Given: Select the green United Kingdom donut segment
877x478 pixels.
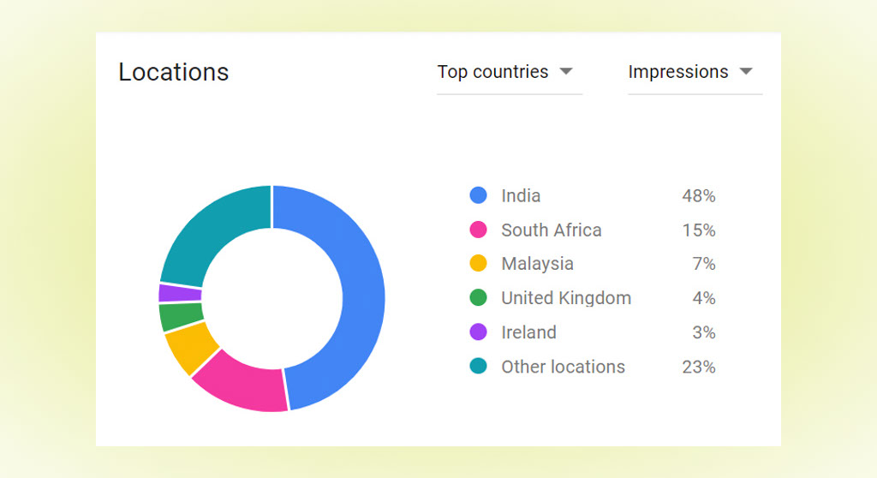Looking at the screenshot, I should tap(180, 316).
